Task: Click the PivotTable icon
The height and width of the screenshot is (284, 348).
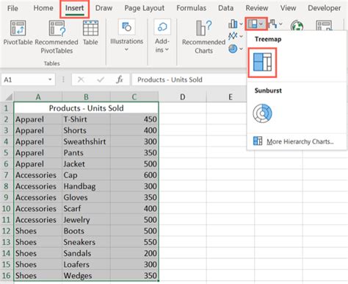Action: [x=18, y=28]
